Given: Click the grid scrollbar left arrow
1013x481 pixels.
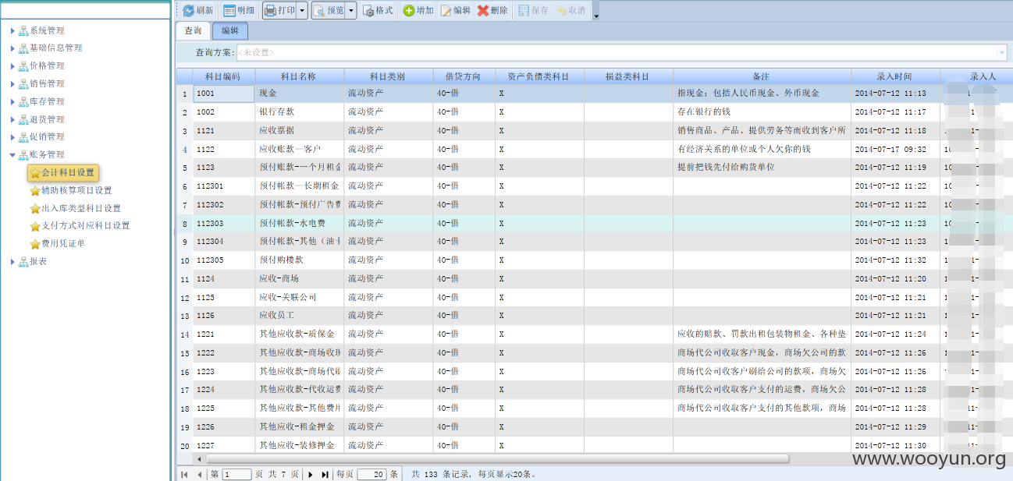Looking at the screenshot, I should [x=199, y=459].
